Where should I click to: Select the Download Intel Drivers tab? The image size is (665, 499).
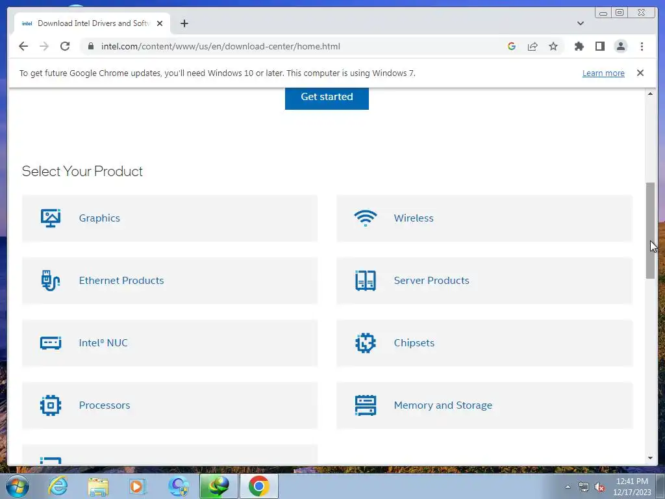click(x=92, y=23)
